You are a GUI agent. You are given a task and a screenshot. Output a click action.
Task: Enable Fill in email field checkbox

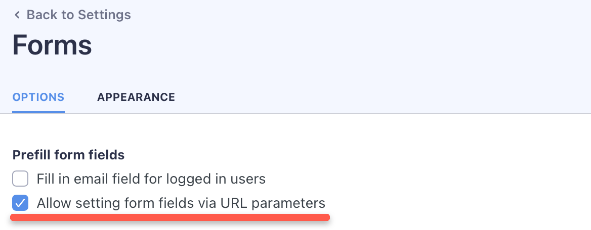[20, 179]
